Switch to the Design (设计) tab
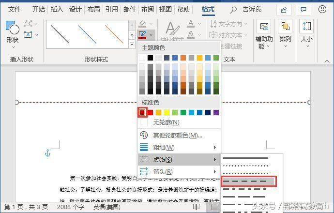 click(x=75, y=9)
